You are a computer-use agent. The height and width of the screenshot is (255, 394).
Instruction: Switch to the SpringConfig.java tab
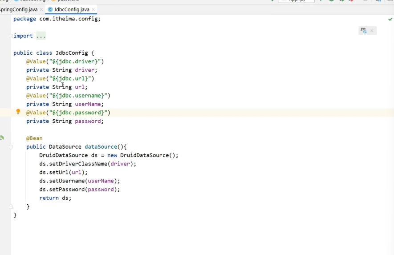(x=19, y=9)
